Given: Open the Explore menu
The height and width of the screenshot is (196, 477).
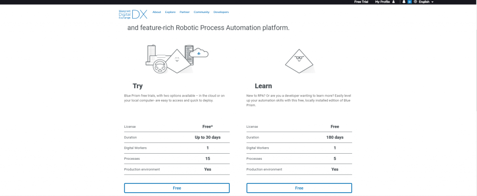Looking at the screenshot, I should (x=170, y=12).
